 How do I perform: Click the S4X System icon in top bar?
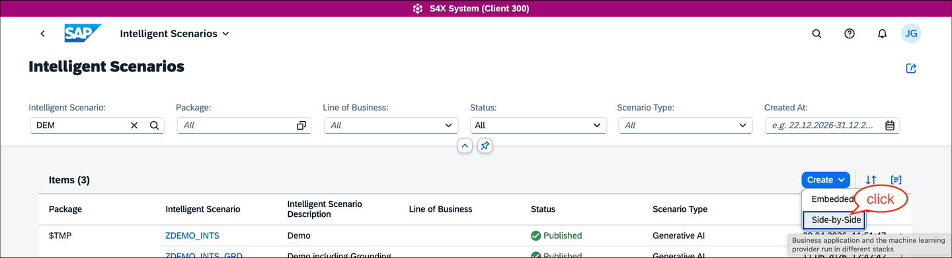pos(417,9)
